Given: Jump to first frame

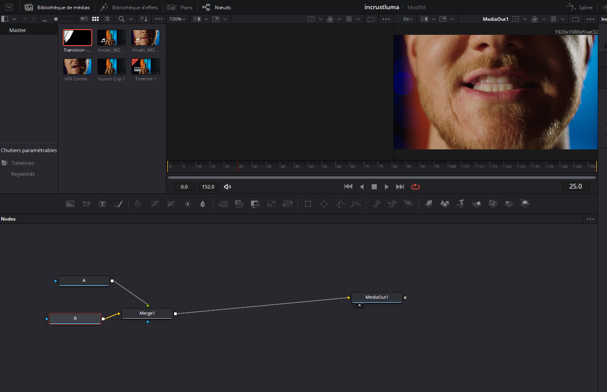Looking at the screenshot, I should (348, 187).
